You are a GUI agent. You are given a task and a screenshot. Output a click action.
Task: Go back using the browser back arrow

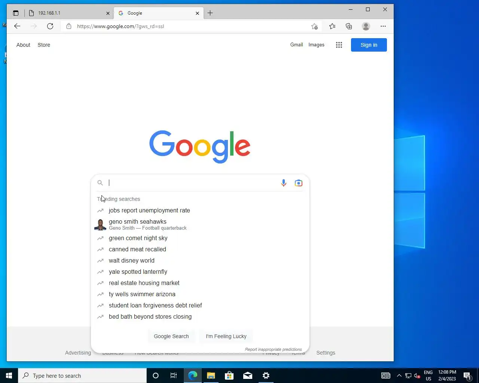(17, 26)
